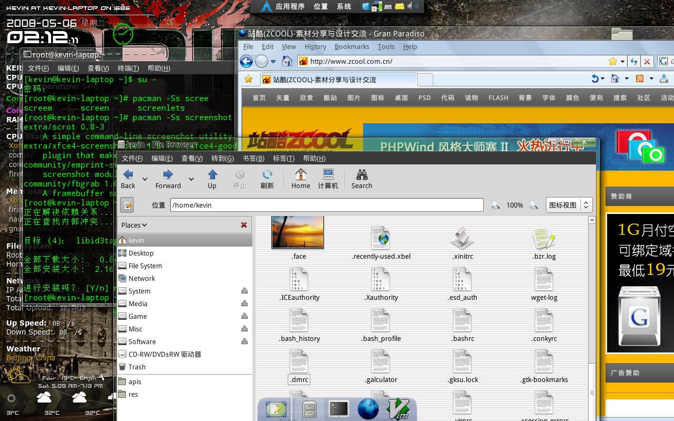Open downloads toolbar button in browser
Viewport: 674px width, 421px height.
pyautogui.click(x=664, y=79)
